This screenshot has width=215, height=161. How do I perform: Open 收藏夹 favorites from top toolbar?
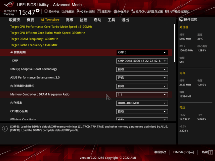point(68,12)
